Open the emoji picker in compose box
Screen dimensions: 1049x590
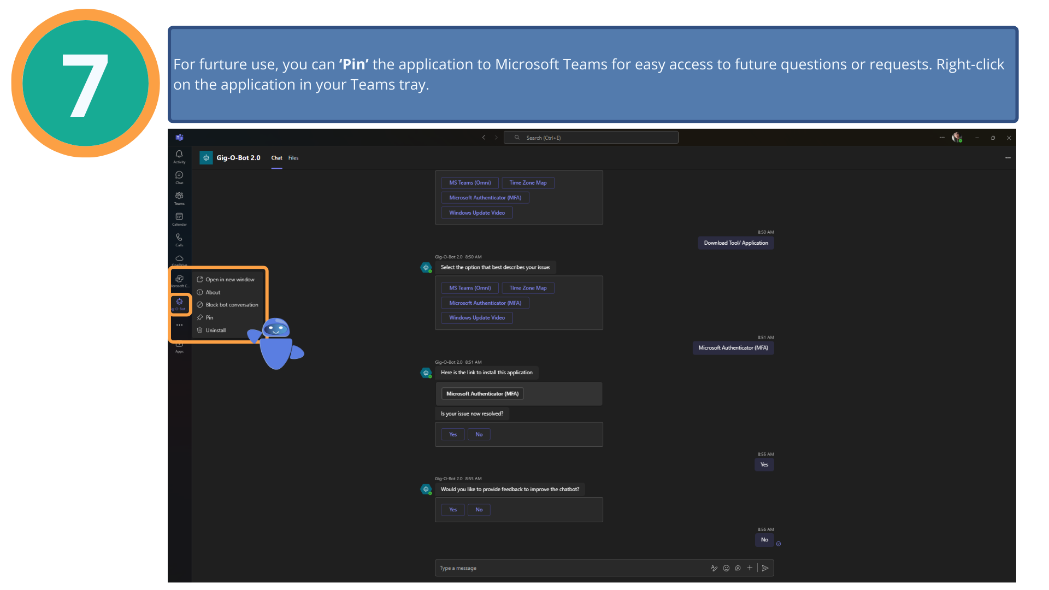coord(726,568)
